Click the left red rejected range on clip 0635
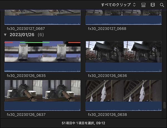This screenshot has width=167, height=128. click(x=9, y=42)
